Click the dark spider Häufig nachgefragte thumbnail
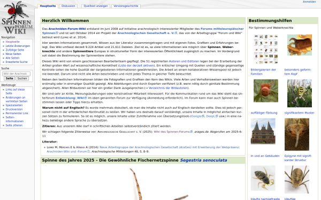 tap(263, 178)
